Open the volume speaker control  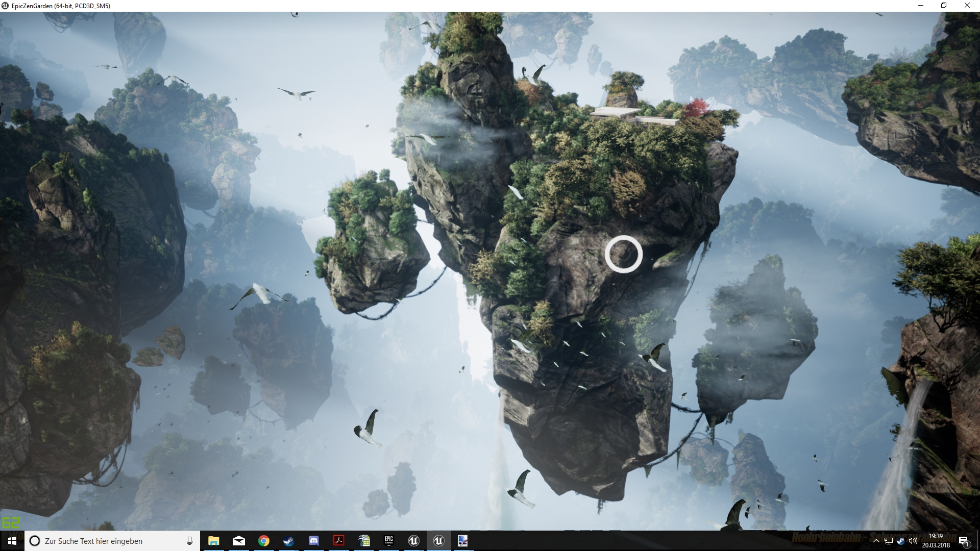click(913, 541)
